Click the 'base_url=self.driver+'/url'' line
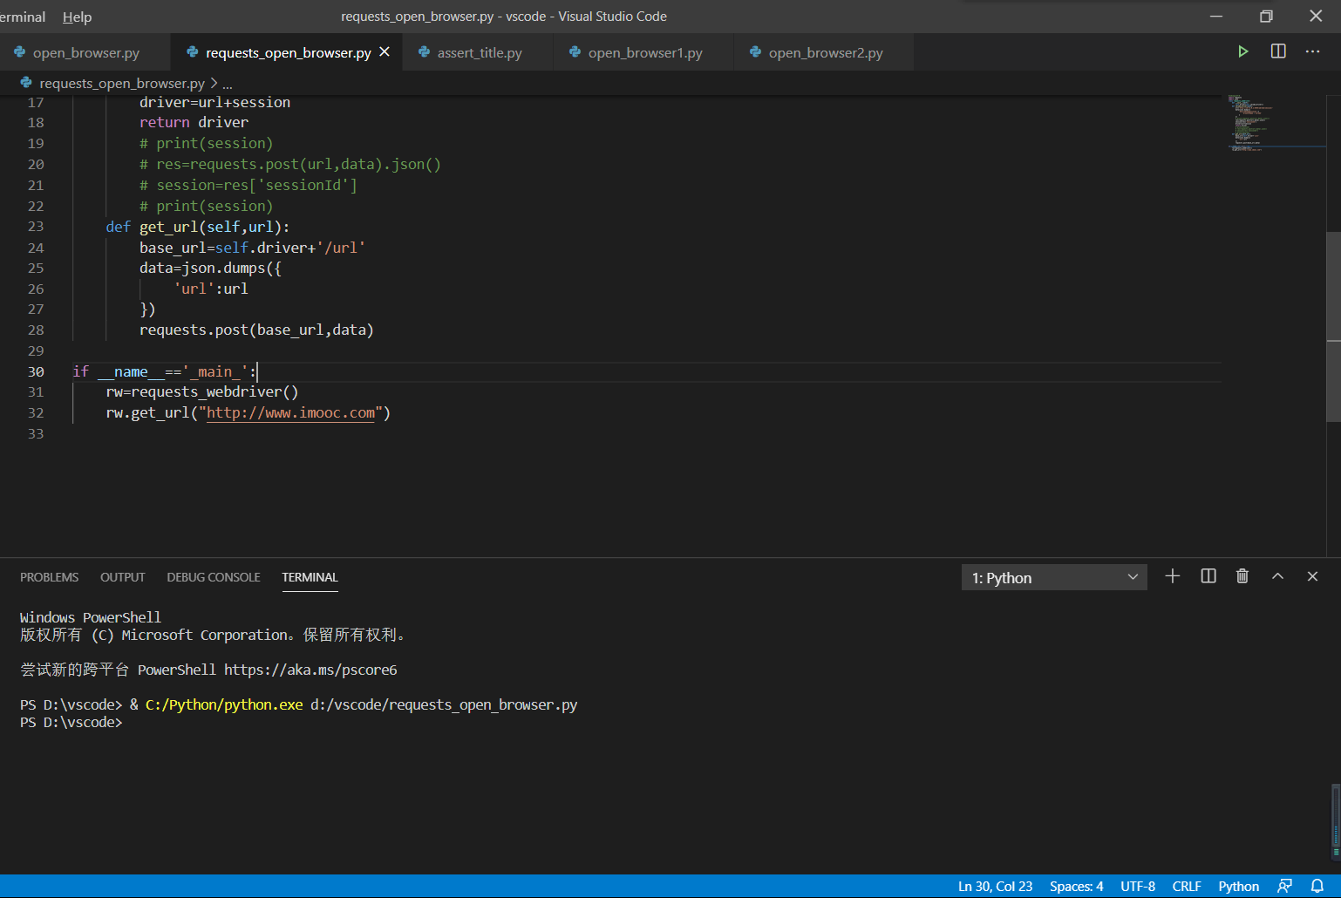This screenshot has height=898, width=1341. coord(252,248)
